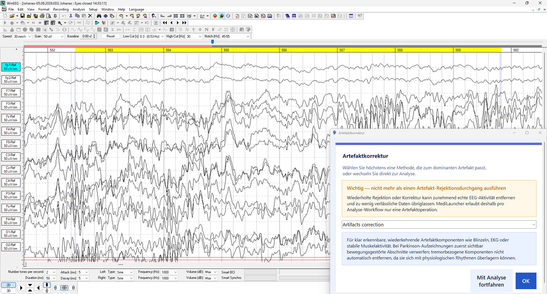Open the Notch dropdown showing 45-55

point(236,36)
